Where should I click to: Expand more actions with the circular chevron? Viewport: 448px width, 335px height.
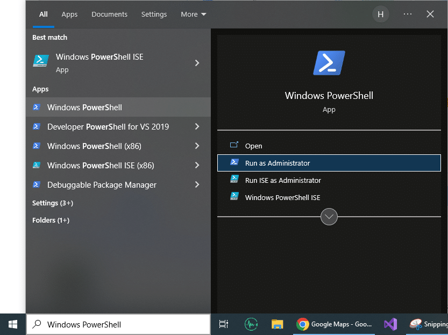tap(329, 217)
